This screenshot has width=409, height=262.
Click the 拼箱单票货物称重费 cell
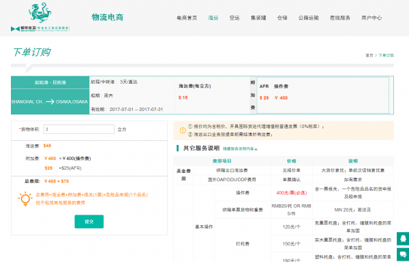(x=243, y=210)
